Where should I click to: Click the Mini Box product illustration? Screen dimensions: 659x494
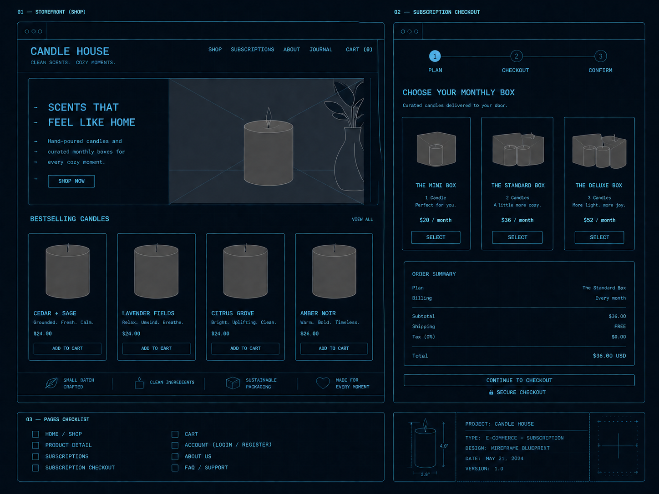436,149
